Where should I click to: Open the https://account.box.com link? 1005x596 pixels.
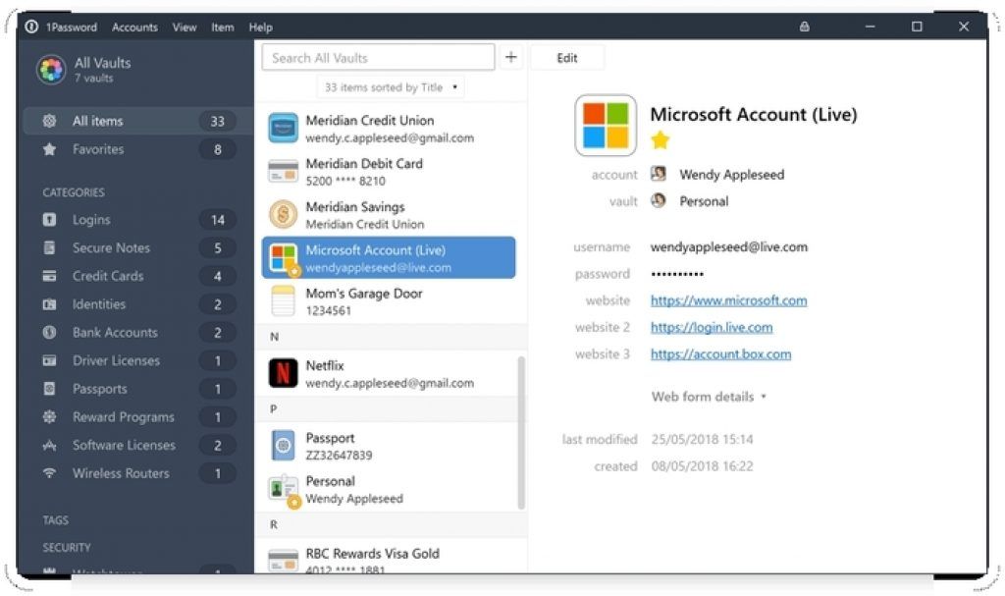tap(721, 354)
